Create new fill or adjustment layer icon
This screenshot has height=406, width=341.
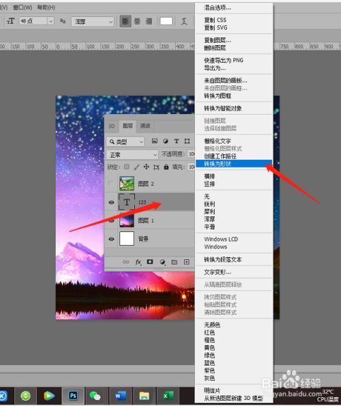pos(162,262)
